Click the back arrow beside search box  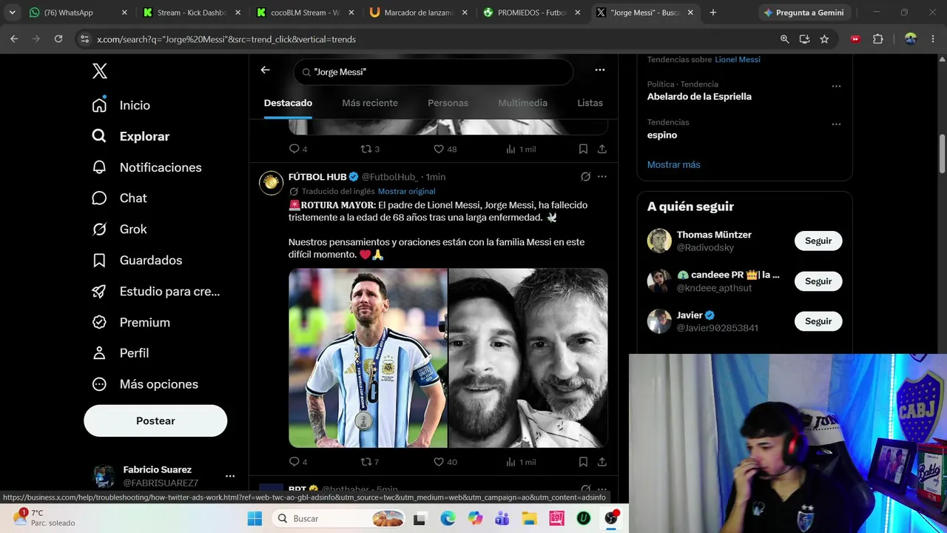tap(266, 70)
